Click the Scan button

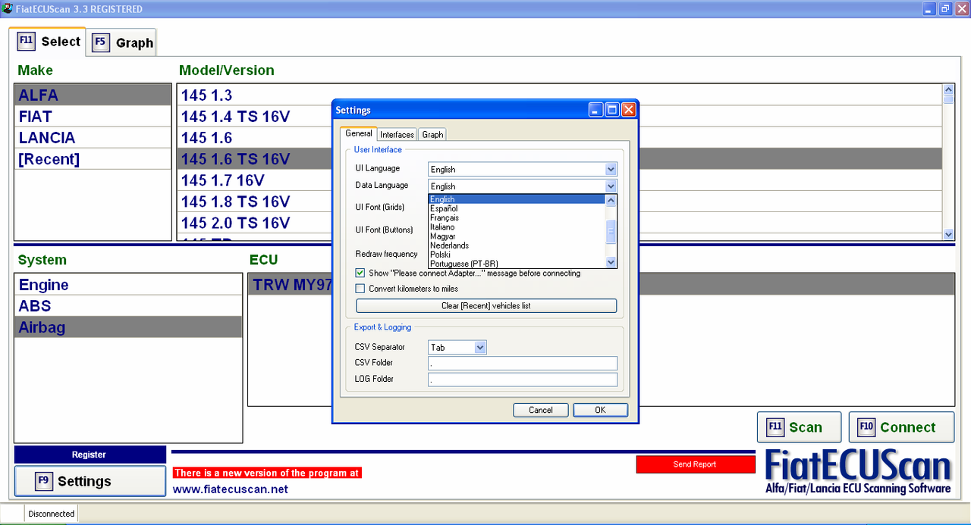[x=800, y=427]
